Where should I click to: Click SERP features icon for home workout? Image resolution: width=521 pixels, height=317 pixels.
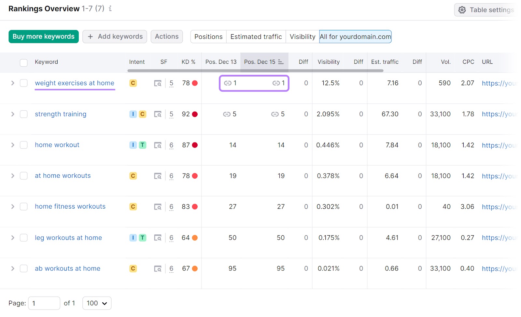pos(158,145)
